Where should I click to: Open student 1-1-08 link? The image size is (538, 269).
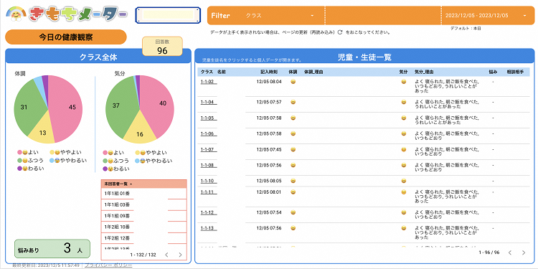coord(208,165)
